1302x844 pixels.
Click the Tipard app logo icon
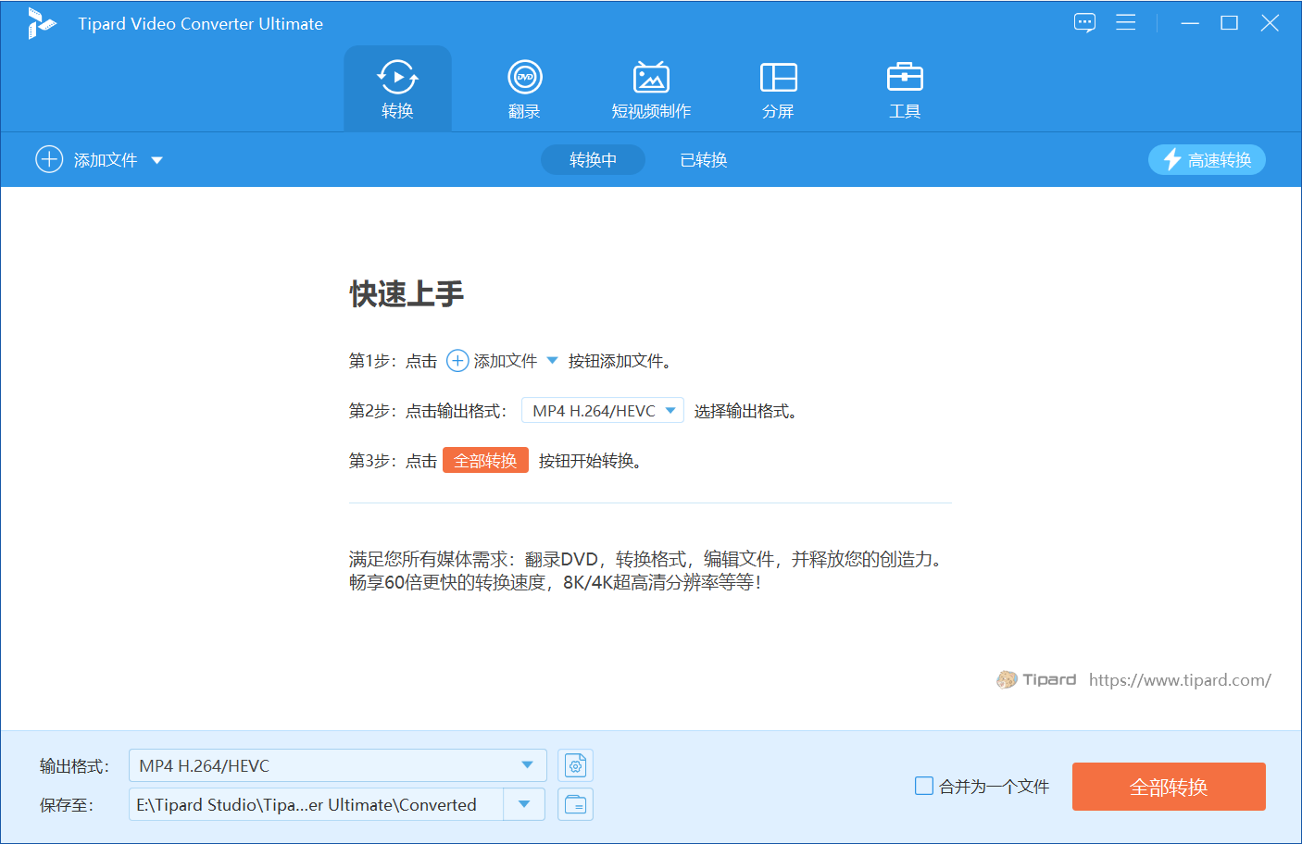(41, 23)
